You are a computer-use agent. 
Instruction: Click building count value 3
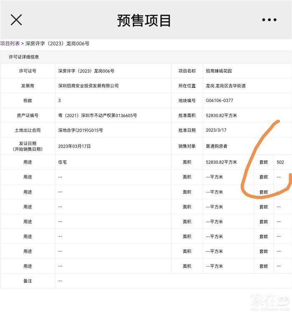(x=60, y=101)
